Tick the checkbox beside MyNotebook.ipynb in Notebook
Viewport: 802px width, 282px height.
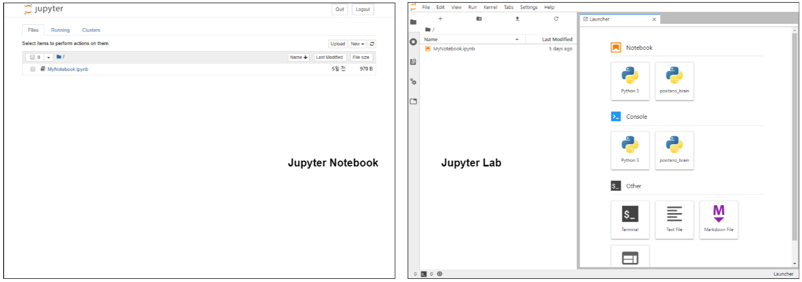[33, 69]
